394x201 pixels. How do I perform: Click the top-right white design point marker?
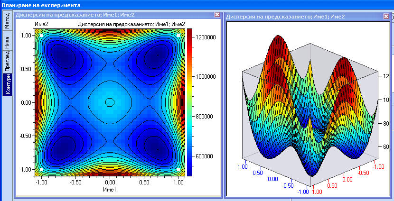[x=178, y=35]
